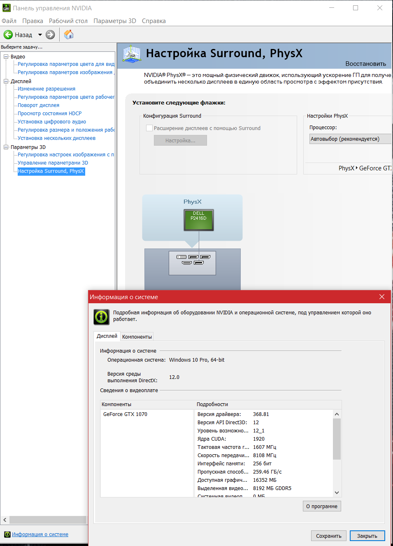Select the DELL P2416D monitor thumbnail
Image resolution: width=393 pixels, height=546 pixels.
(x=199, y=220)
